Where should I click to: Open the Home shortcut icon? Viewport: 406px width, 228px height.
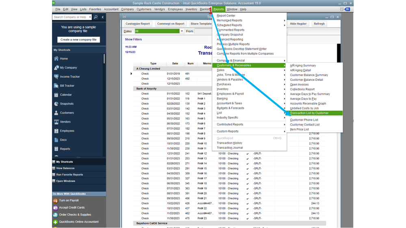pos(56,59)
